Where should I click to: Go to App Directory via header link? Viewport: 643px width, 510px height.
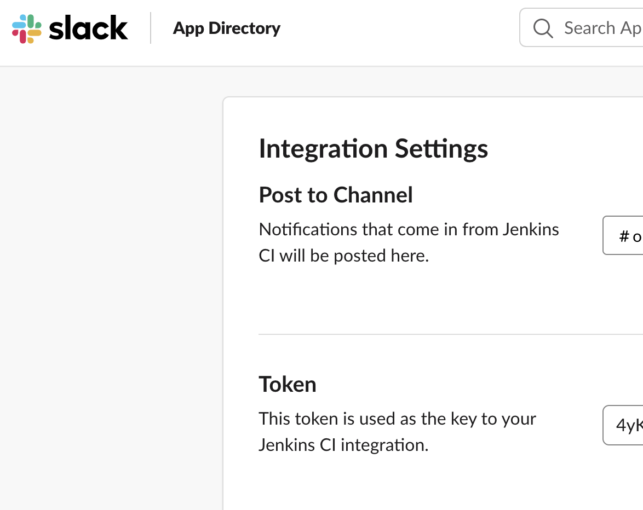[x=226, y=28]
